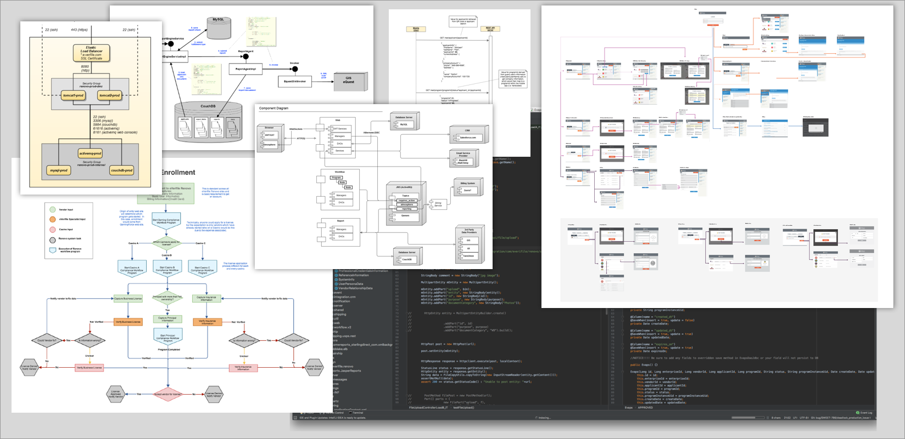Click the Elastic Load Balancer box
The height and width of the screenshot is (439, 905).
pos(91,53)
